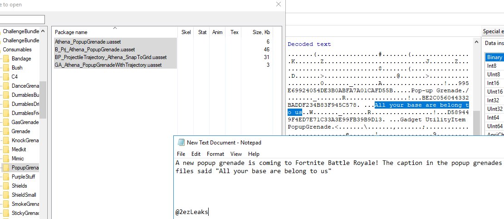Select UInt16 data type row
Image resolution: width=504 pixels, height=219 pixels.
494,92
